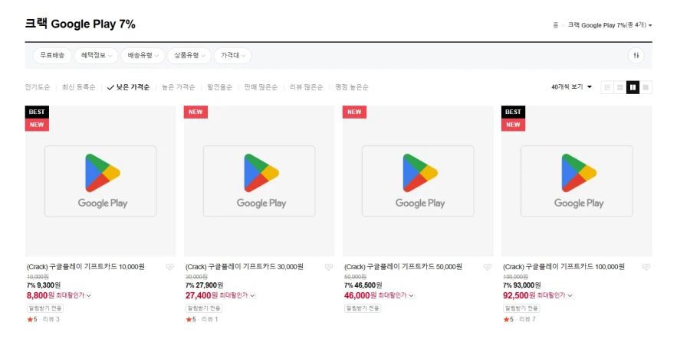
Task: Toggle the 무료배송 filter chip
Action: (52, 55)
